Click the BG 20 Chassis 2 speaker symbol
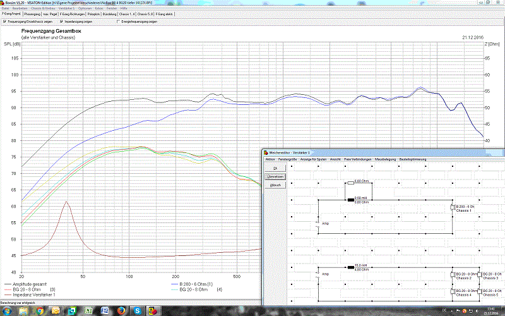Image resolution: width=505 pixels, height=316 pixels. (x=452, y=275)
